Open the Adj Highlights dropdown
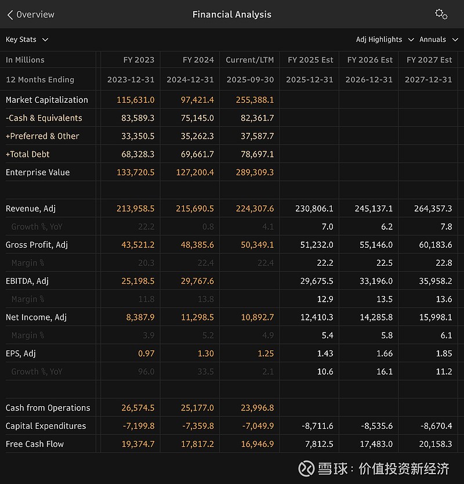 click(385, 39)
